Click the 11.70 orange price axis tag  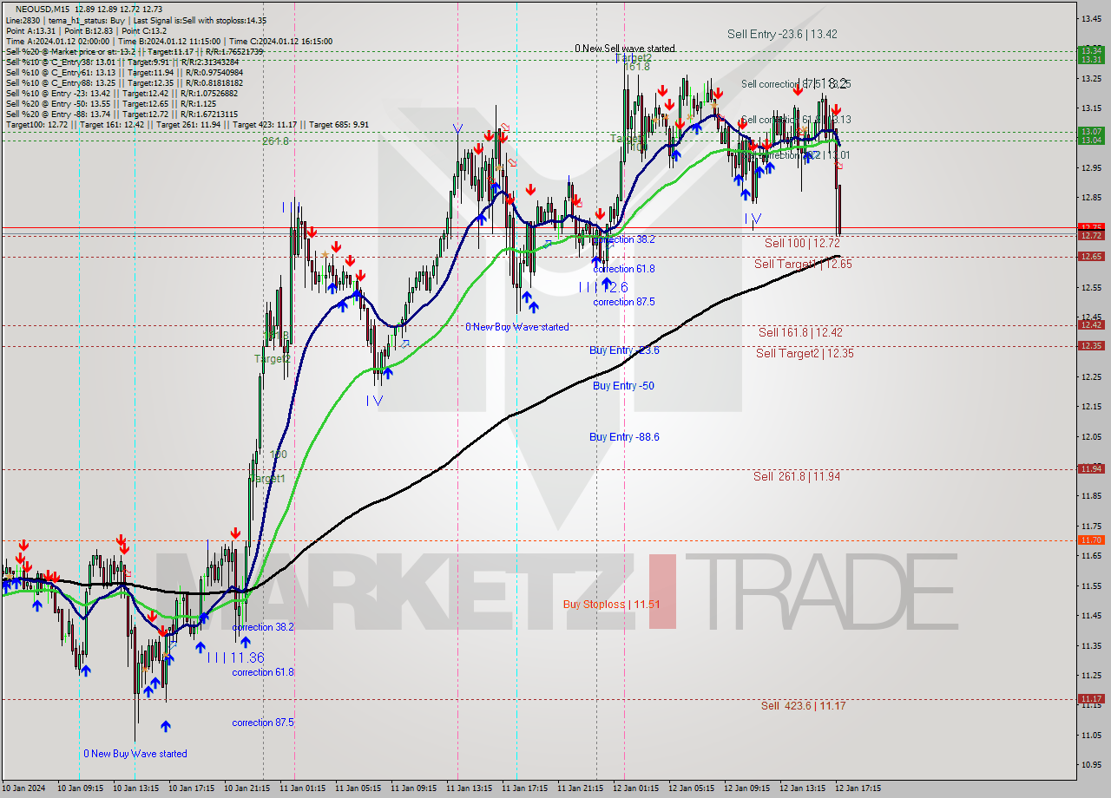[x=1091, y=540]
